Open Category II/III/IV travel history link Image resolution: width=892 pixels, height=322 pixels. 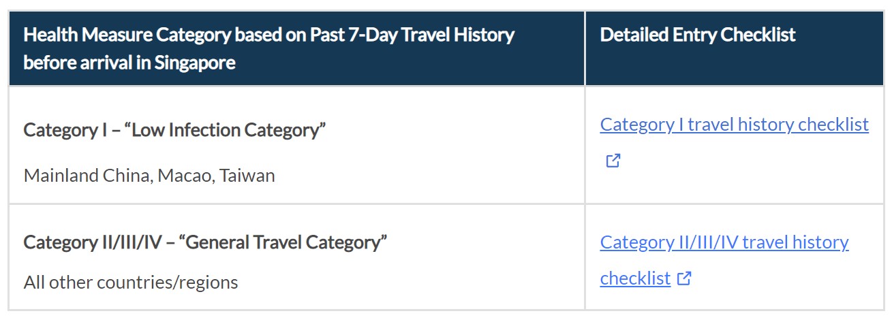tap(724, 242)
